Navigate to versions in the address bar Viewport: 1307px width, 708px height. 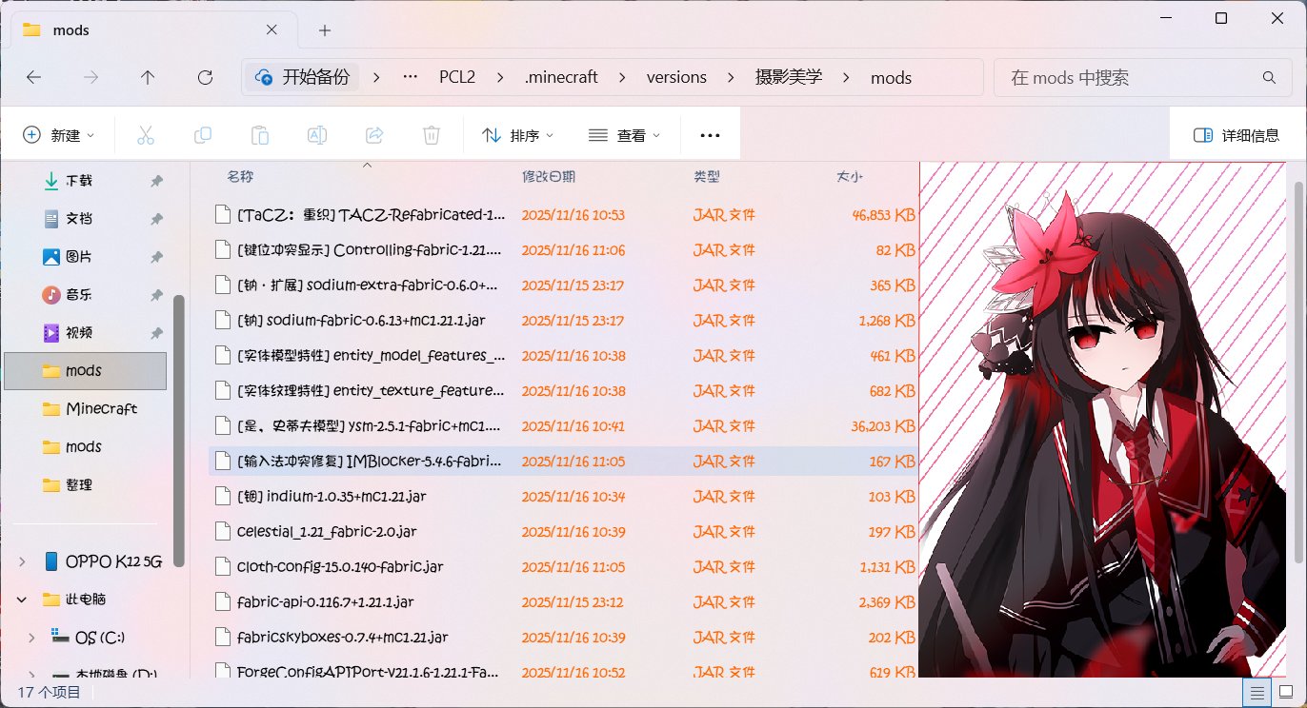click(x=676, y=78)
